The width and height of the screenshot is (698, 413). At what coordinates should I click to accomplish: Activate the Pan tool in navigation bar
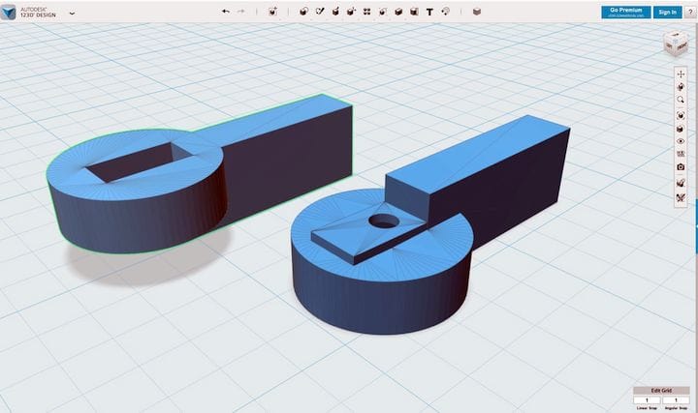point(681,74)
